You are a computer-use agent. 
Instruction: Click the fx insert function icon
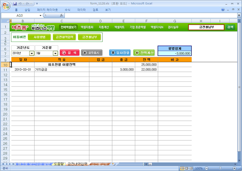[62, 15]
